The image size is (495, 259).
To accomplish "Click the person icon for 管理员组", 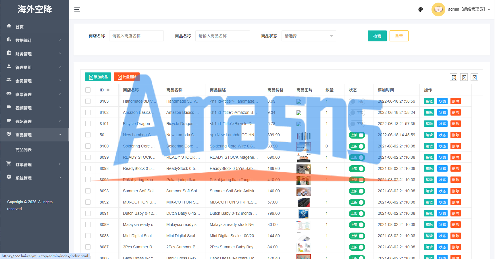I will coord(9,66).
